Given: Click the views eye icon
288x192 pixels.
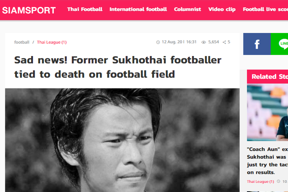Looking at the screenshot, I should [204, 42].
